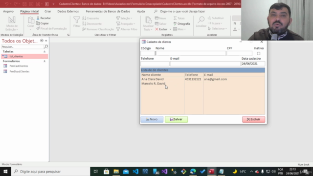Click Salvar in ribbon Registros group
This screenshot has height=176, width=313.
pos(161,24)
